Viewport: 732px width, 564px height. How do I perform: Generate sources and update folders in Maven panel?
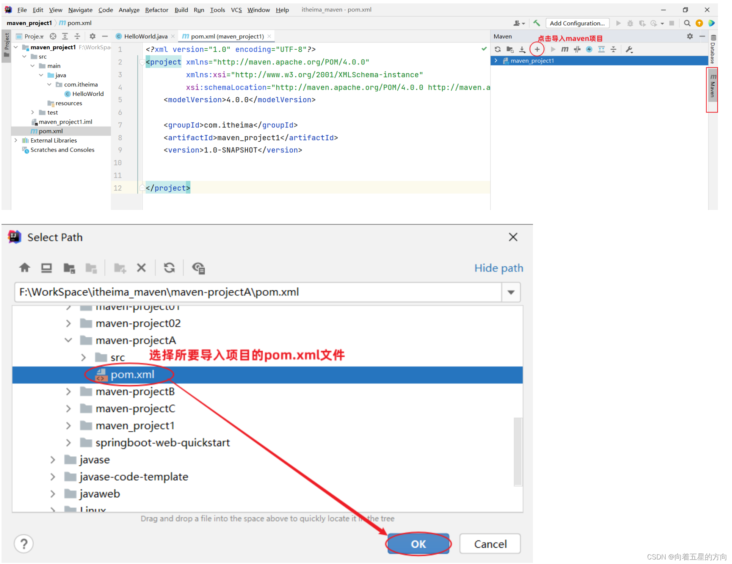(510, 49)
